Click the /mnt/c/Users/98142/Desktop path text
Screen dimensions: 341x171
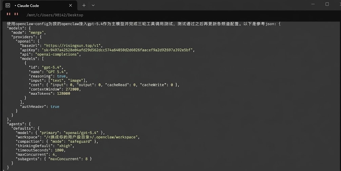[x=55, y=15]
